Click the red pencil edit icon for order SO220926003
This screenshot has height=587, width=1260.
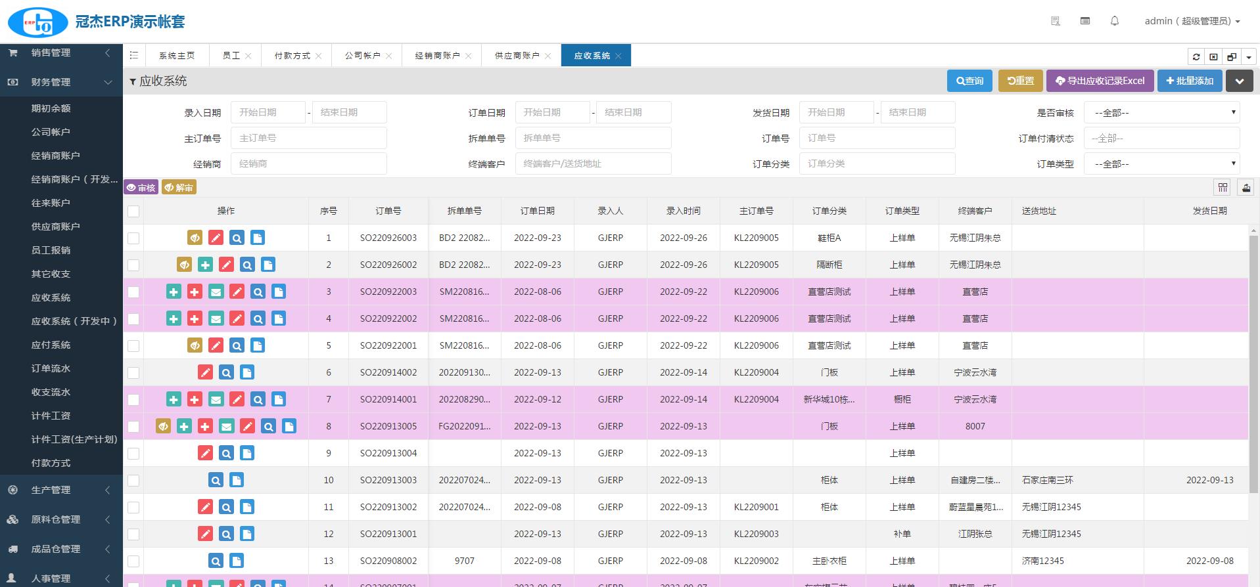click(x=216, y=238)
